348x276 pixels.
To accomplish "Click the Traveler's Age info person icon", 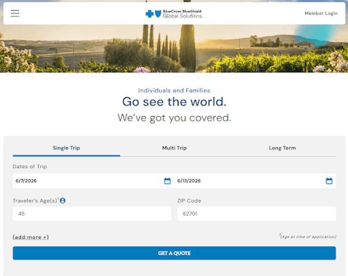I will point(62,201).
